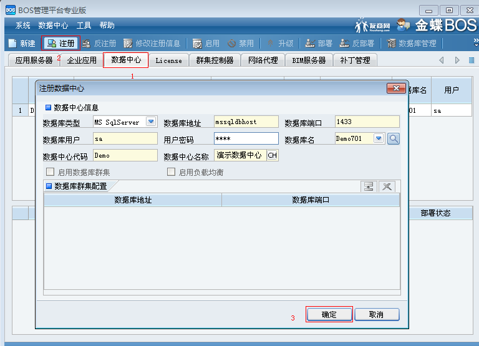The width and height of the screenshot is (479, 346).
Task: Open the tab list menu icon
Action: (x=472, y=60)
